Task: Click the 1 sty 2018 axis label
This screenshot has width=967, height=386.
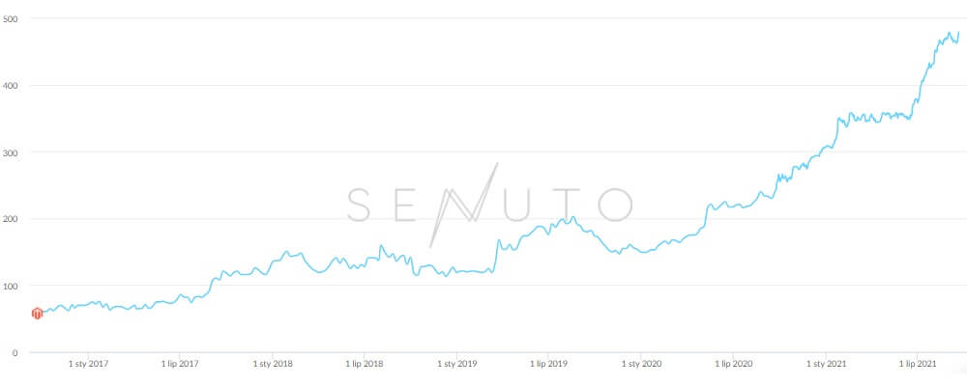Action: (273, 364)
